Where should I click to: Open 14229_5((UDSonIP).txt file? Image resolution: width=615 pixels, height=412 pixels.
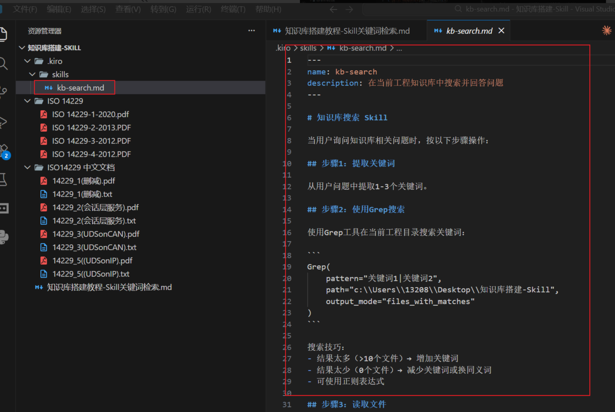coord(91,274)
